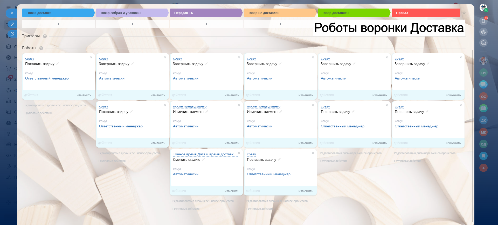Open the ЕИ contact avatar
Image resolution: width=498 pixels, height=225 pixels.
[483, 73]
